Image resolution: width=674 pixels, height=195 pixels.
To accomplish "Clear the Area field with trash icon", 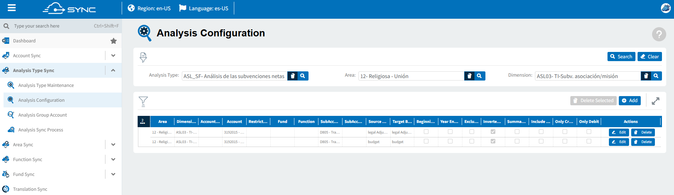I will 469,76.
